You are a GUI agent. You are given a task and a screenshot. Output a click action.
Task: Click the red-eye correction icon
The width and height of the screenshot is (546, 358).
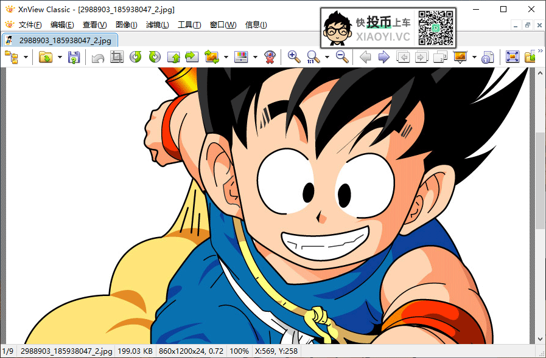270,57
